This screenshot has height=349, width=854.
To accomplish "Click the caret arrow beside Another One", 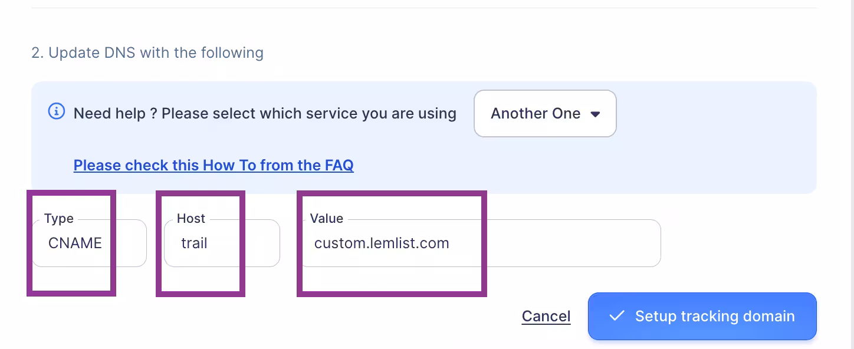I will (596, 114).
